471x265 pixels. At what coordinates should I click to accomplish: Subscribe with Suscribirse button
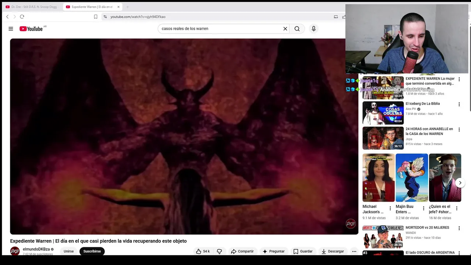92,251
